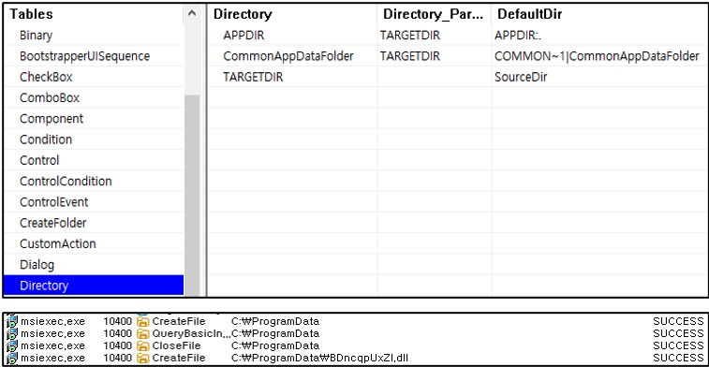
Task: Select the CommonAppDataFolder row cell
Action: click(288, 56)
